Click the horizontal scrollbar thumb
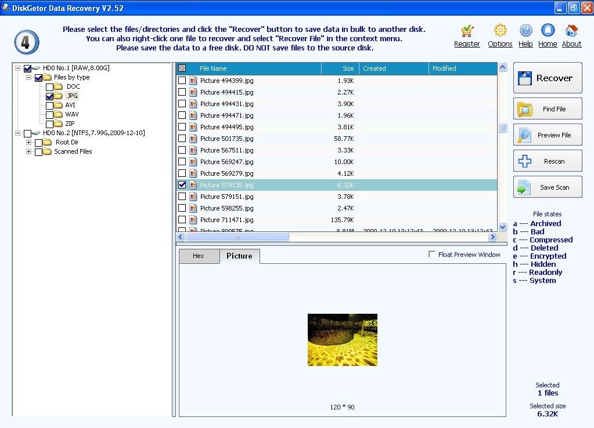 (x=237, y=237)
